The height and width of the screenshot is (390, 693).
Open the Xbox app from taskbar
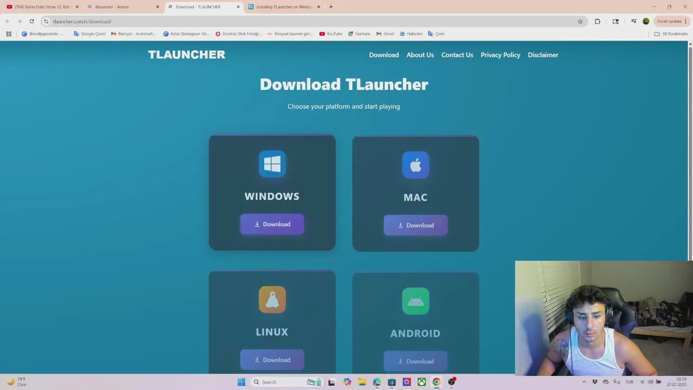click(421, 382)
